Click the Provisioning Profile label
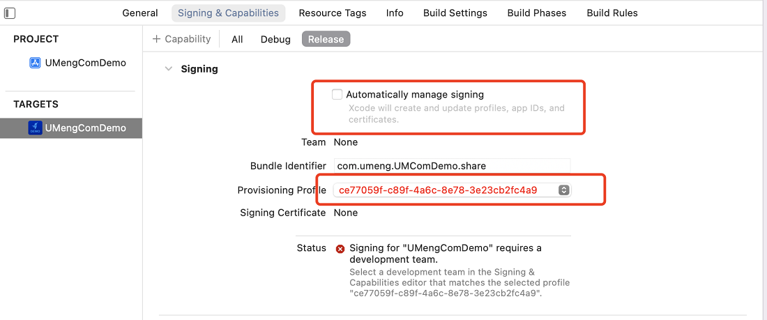This screenshot has height=320, width=767. point(282,190)
